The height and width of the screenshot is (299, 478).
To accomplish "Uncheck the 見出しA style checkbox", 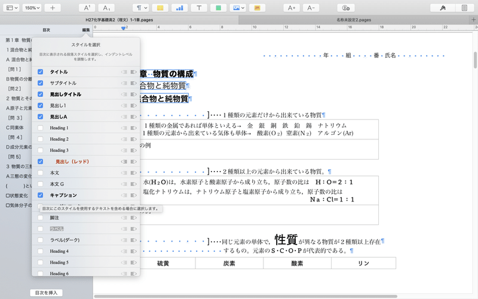I will (40, 117).
